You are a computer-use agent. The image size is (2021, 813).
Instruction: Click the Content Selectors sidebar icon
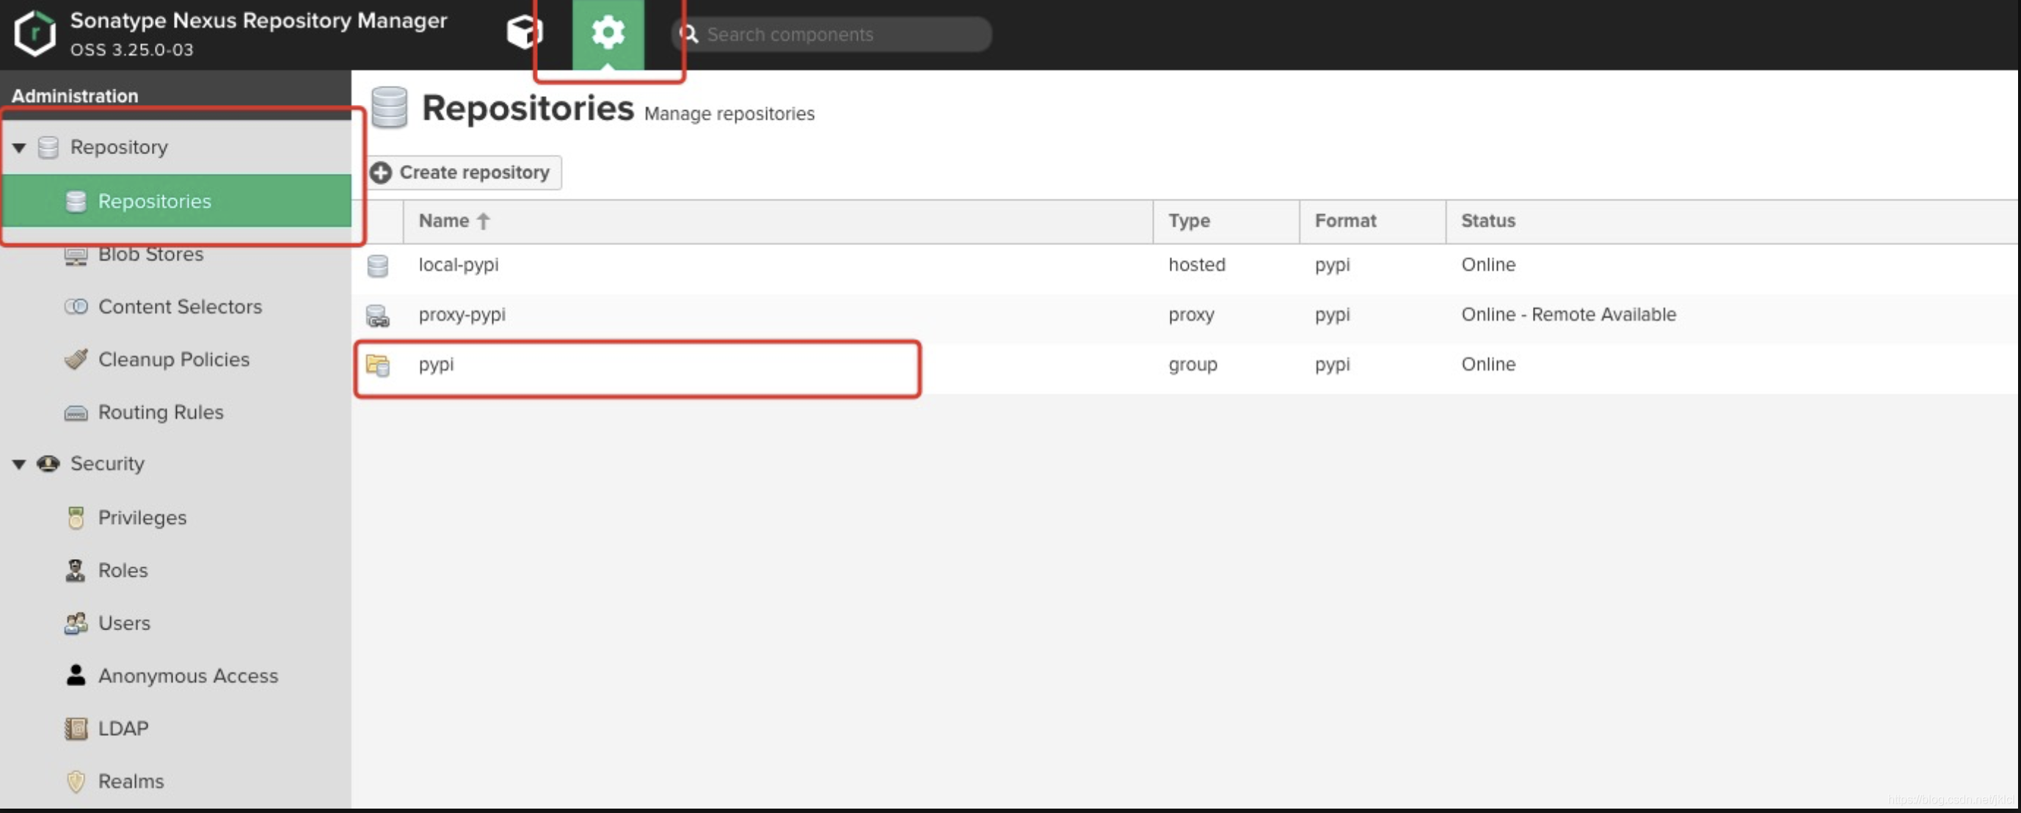76,307
